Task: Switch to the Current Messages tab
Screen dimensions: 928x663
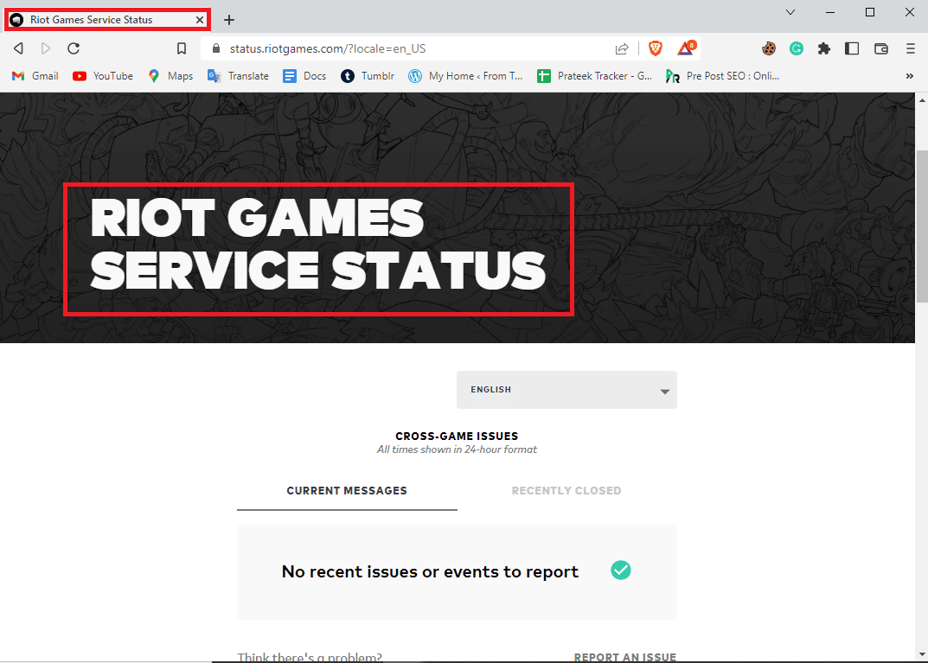Action: click(x=347, y=491)
